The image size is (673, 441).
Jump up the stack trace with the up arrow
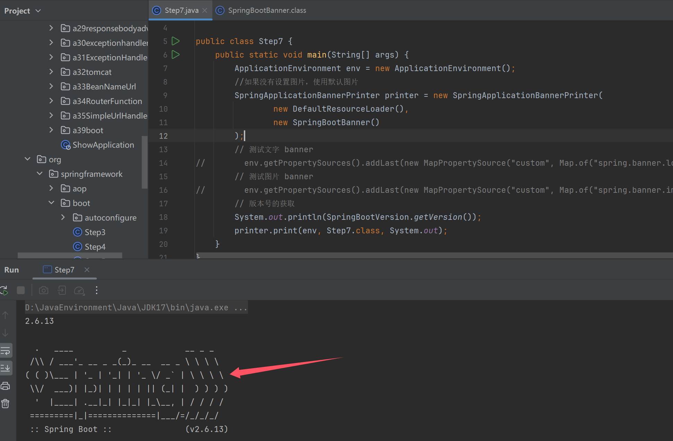(x=6, y=315)
